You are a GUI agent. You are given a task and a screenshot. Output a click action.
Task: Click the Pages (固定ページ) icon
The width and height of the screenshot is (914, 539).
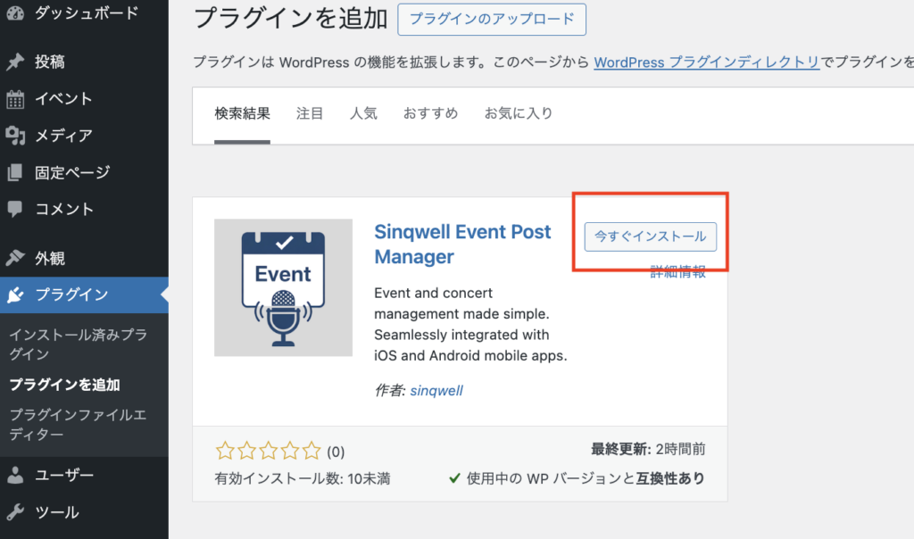15,172
